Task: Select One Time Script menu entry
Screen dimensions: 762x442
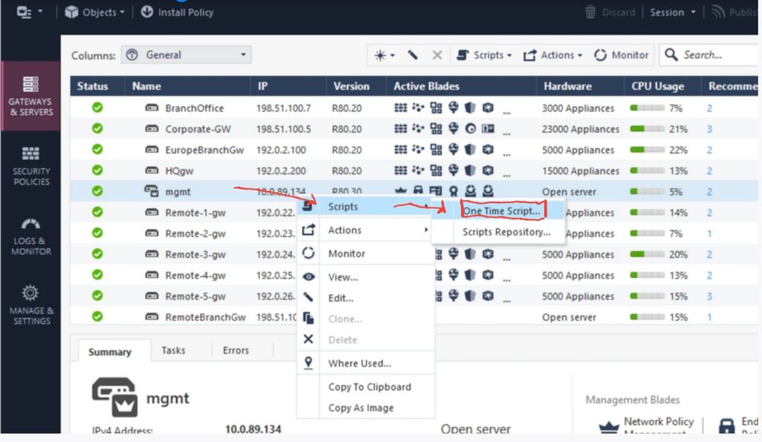Action: [x=502, y=210]
